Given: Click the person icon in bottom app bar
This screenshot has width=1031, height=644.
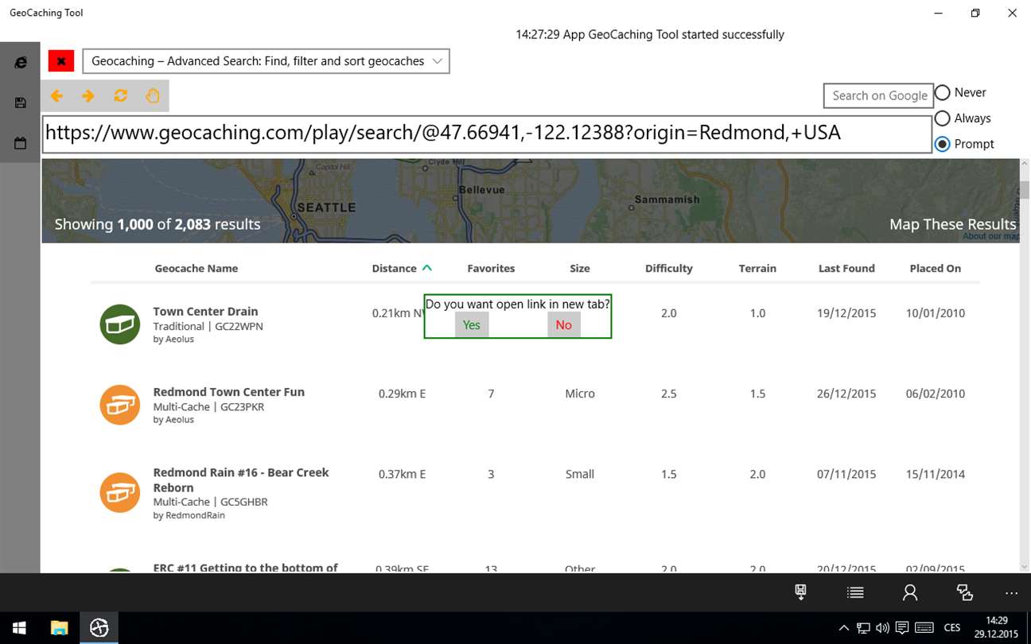Looking at the screenshot, I should [910, 592].
